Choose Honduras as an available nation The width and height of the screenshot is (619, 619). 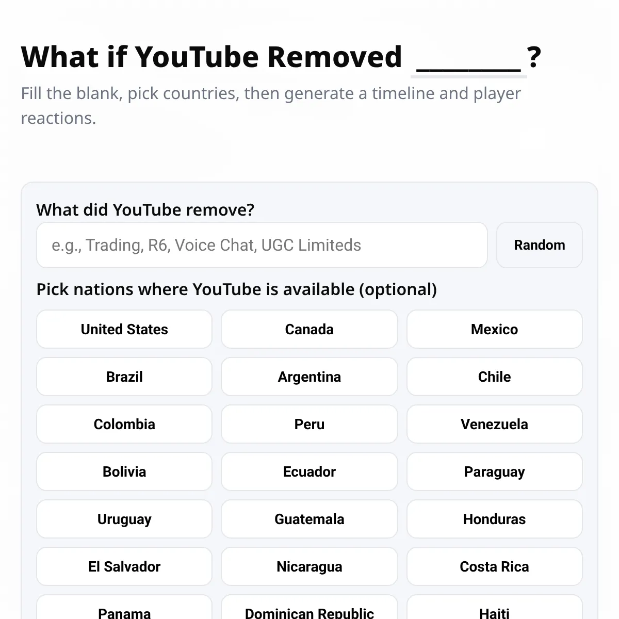coord(494,519)
